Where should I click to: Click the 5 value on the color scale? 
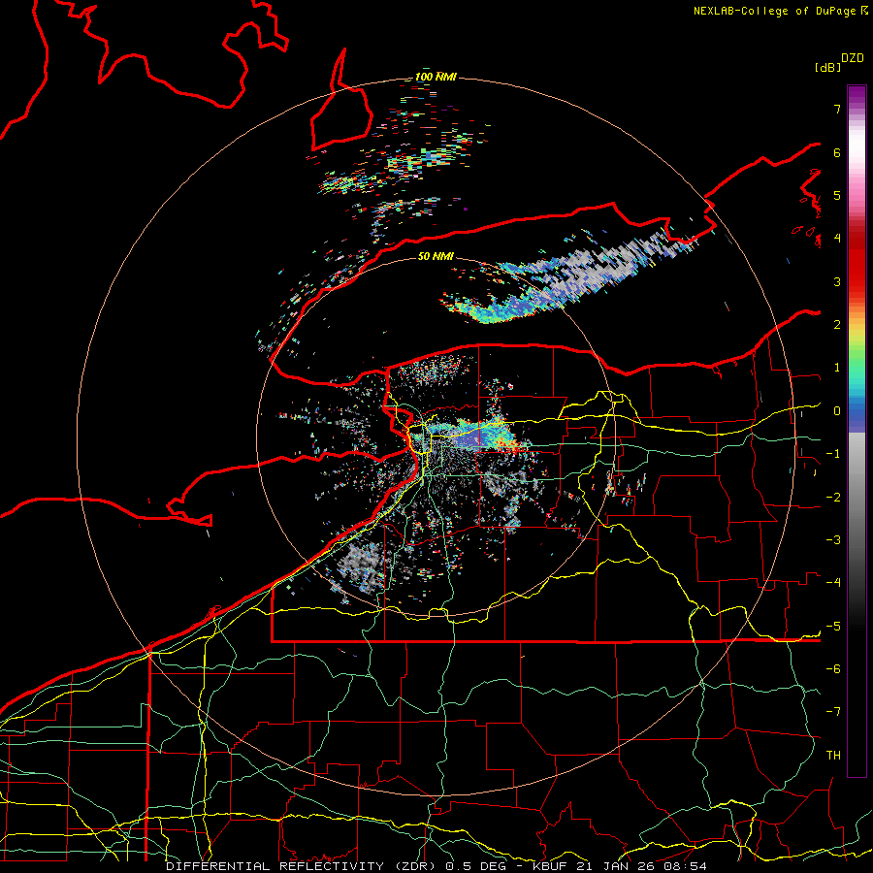point(837,195)
